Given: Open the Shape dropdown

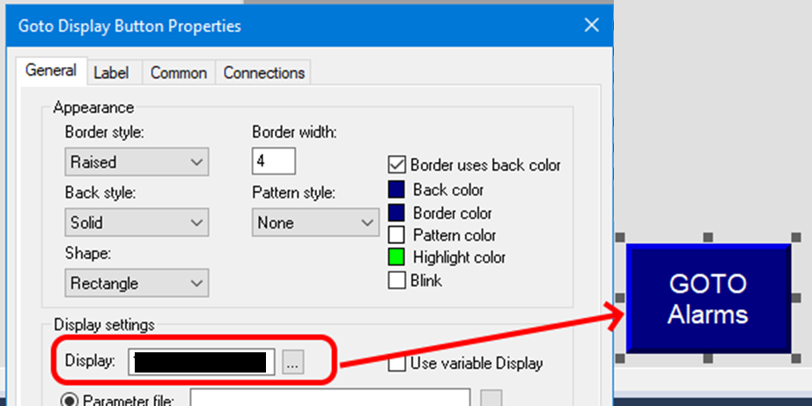Looking at the screenshot, I should click(x=137, y=284).
